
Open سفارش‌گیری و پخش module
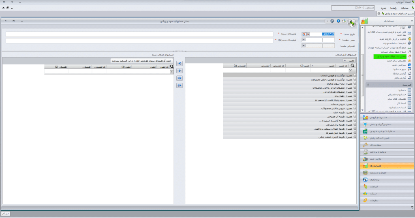[x=387, y=124]
